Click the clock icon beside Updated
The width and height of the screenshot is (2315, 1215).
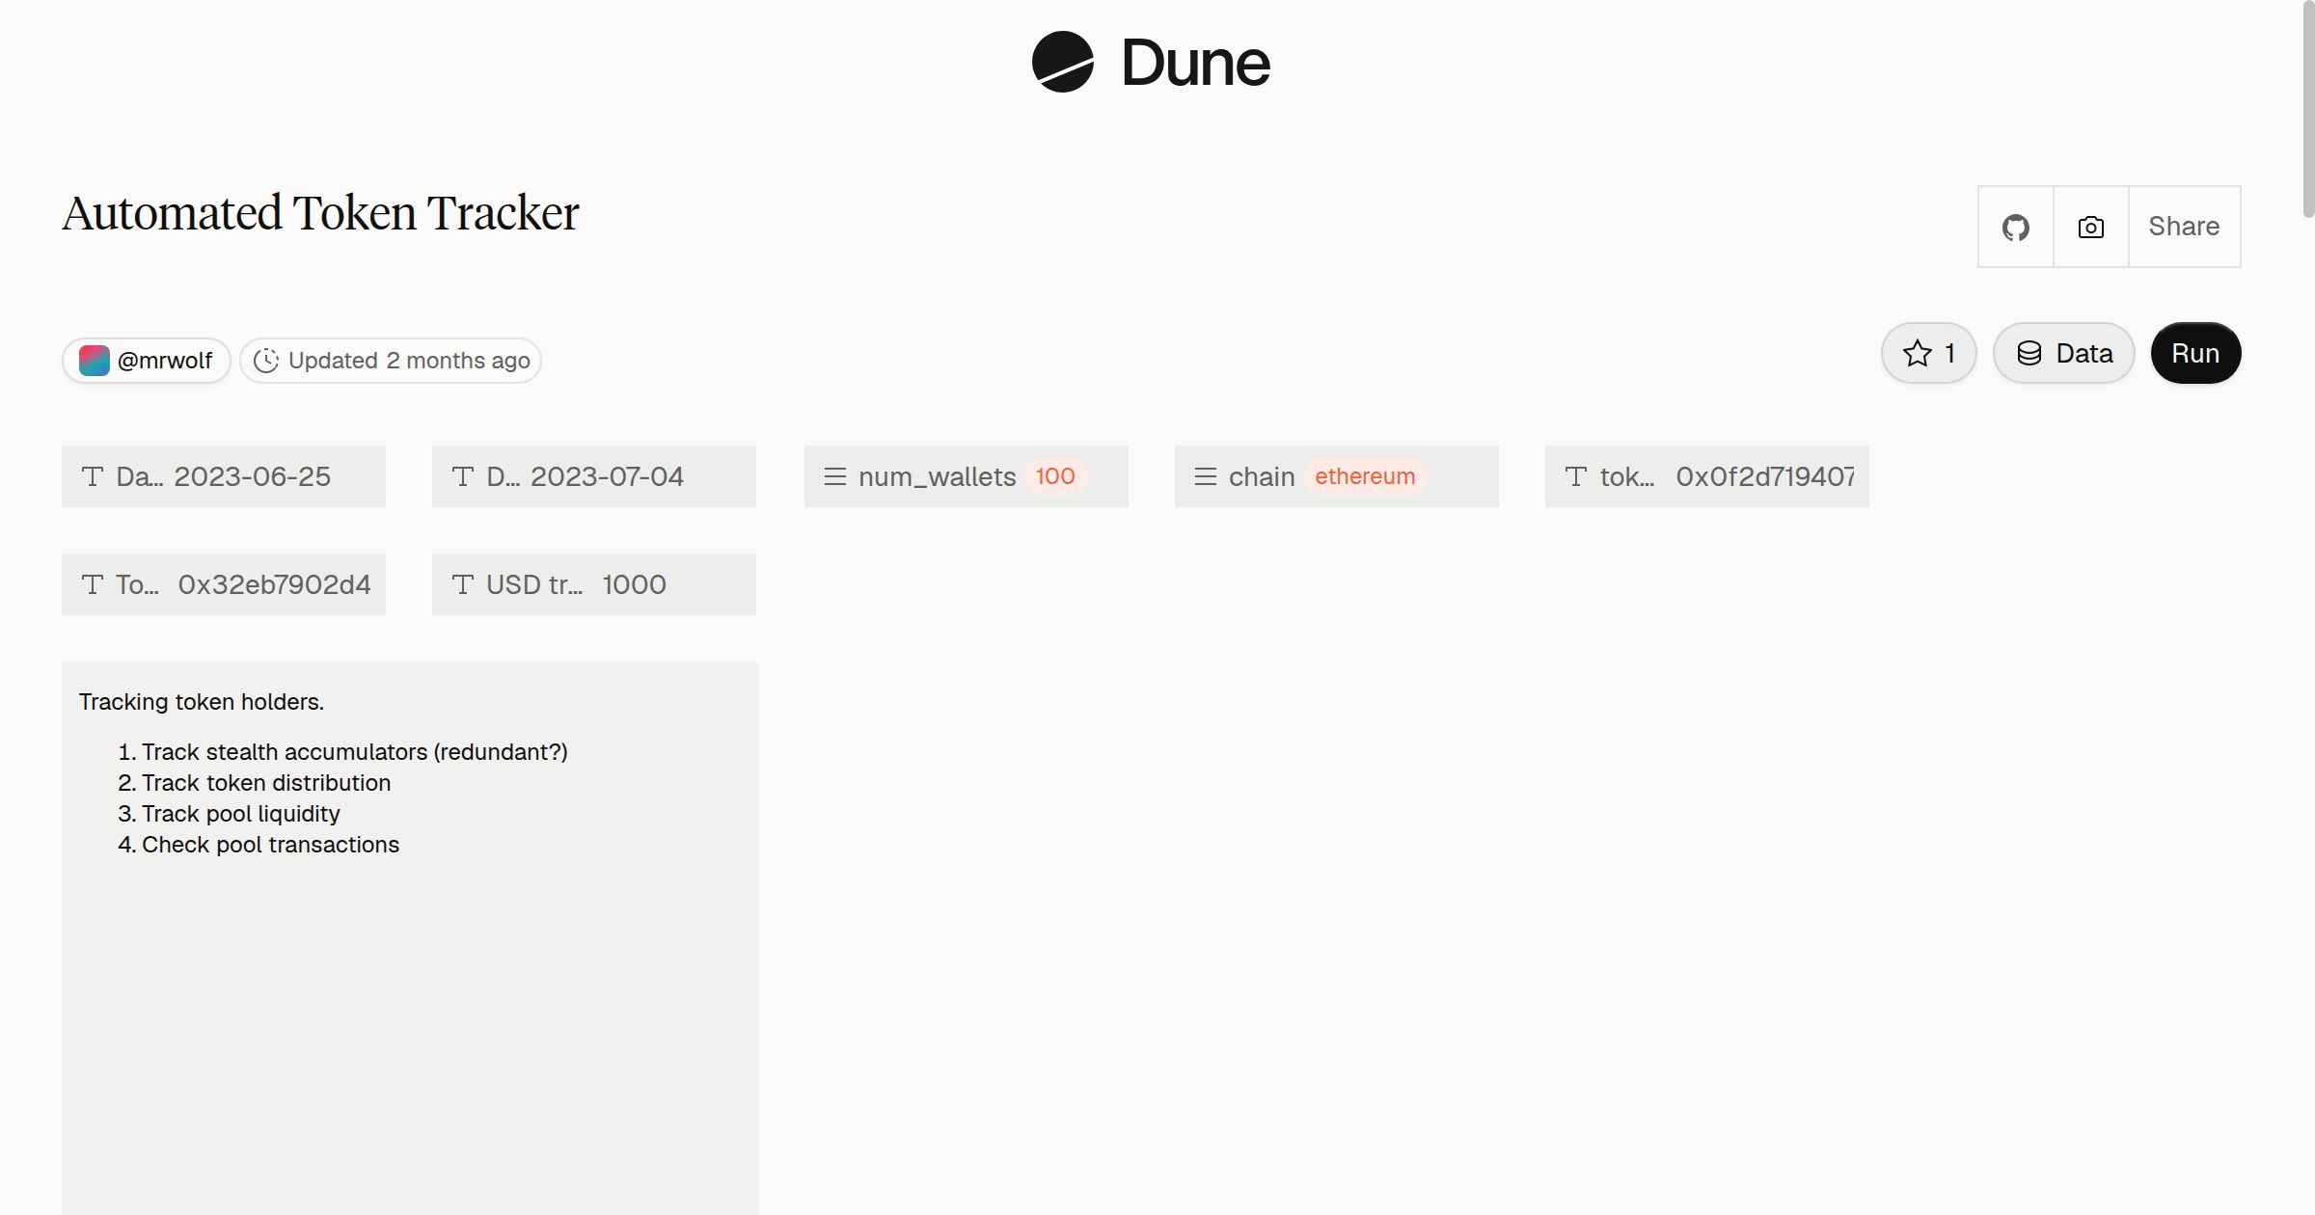266,361
